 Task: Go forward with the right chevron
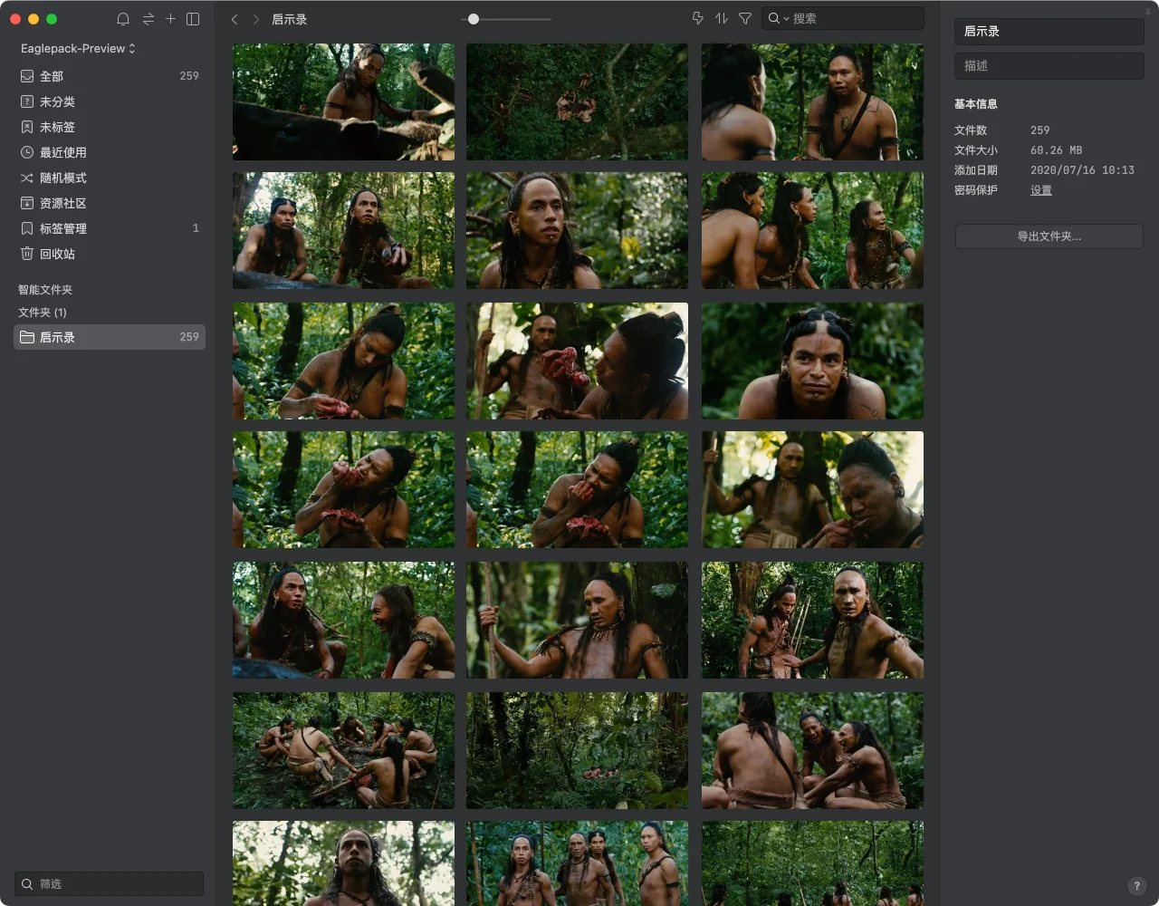pyautogui.click(x=256, y=19)
